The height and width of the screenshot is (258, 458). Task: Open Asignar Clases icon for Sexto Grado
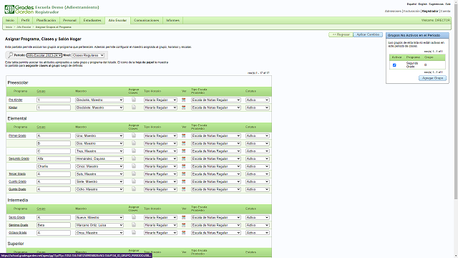pos(134,217)
